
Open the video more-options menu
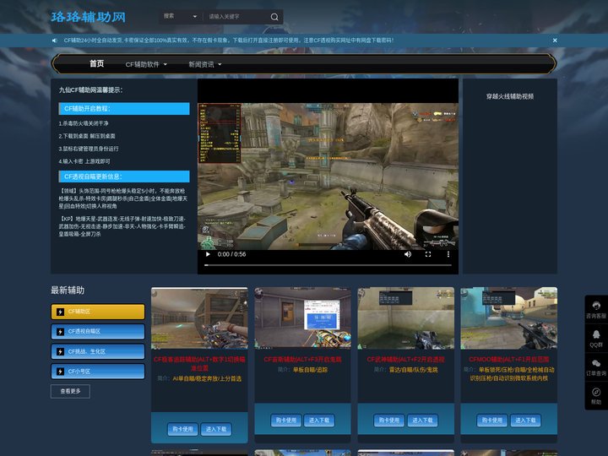[x=448, y=254]
